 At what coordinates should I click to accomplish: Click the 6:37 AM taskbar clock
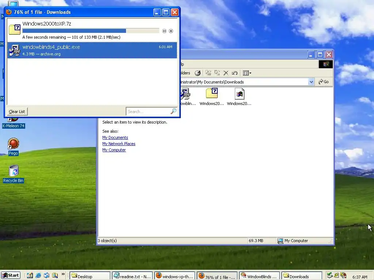point(360,277)
